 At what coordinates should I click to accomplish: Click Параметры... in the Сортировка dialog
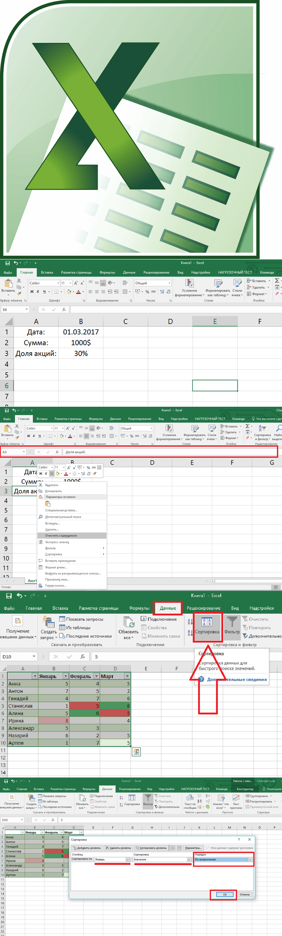(x=193, y=848)
